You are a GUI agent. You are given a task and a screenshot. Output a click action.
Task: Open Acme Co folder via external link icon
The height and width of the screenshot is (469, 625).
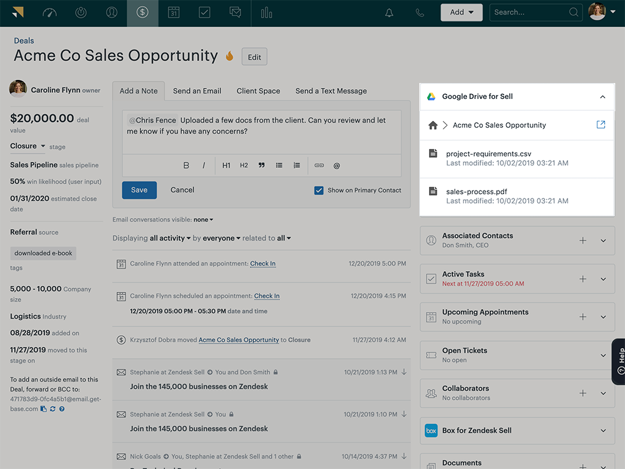(601, 125)
